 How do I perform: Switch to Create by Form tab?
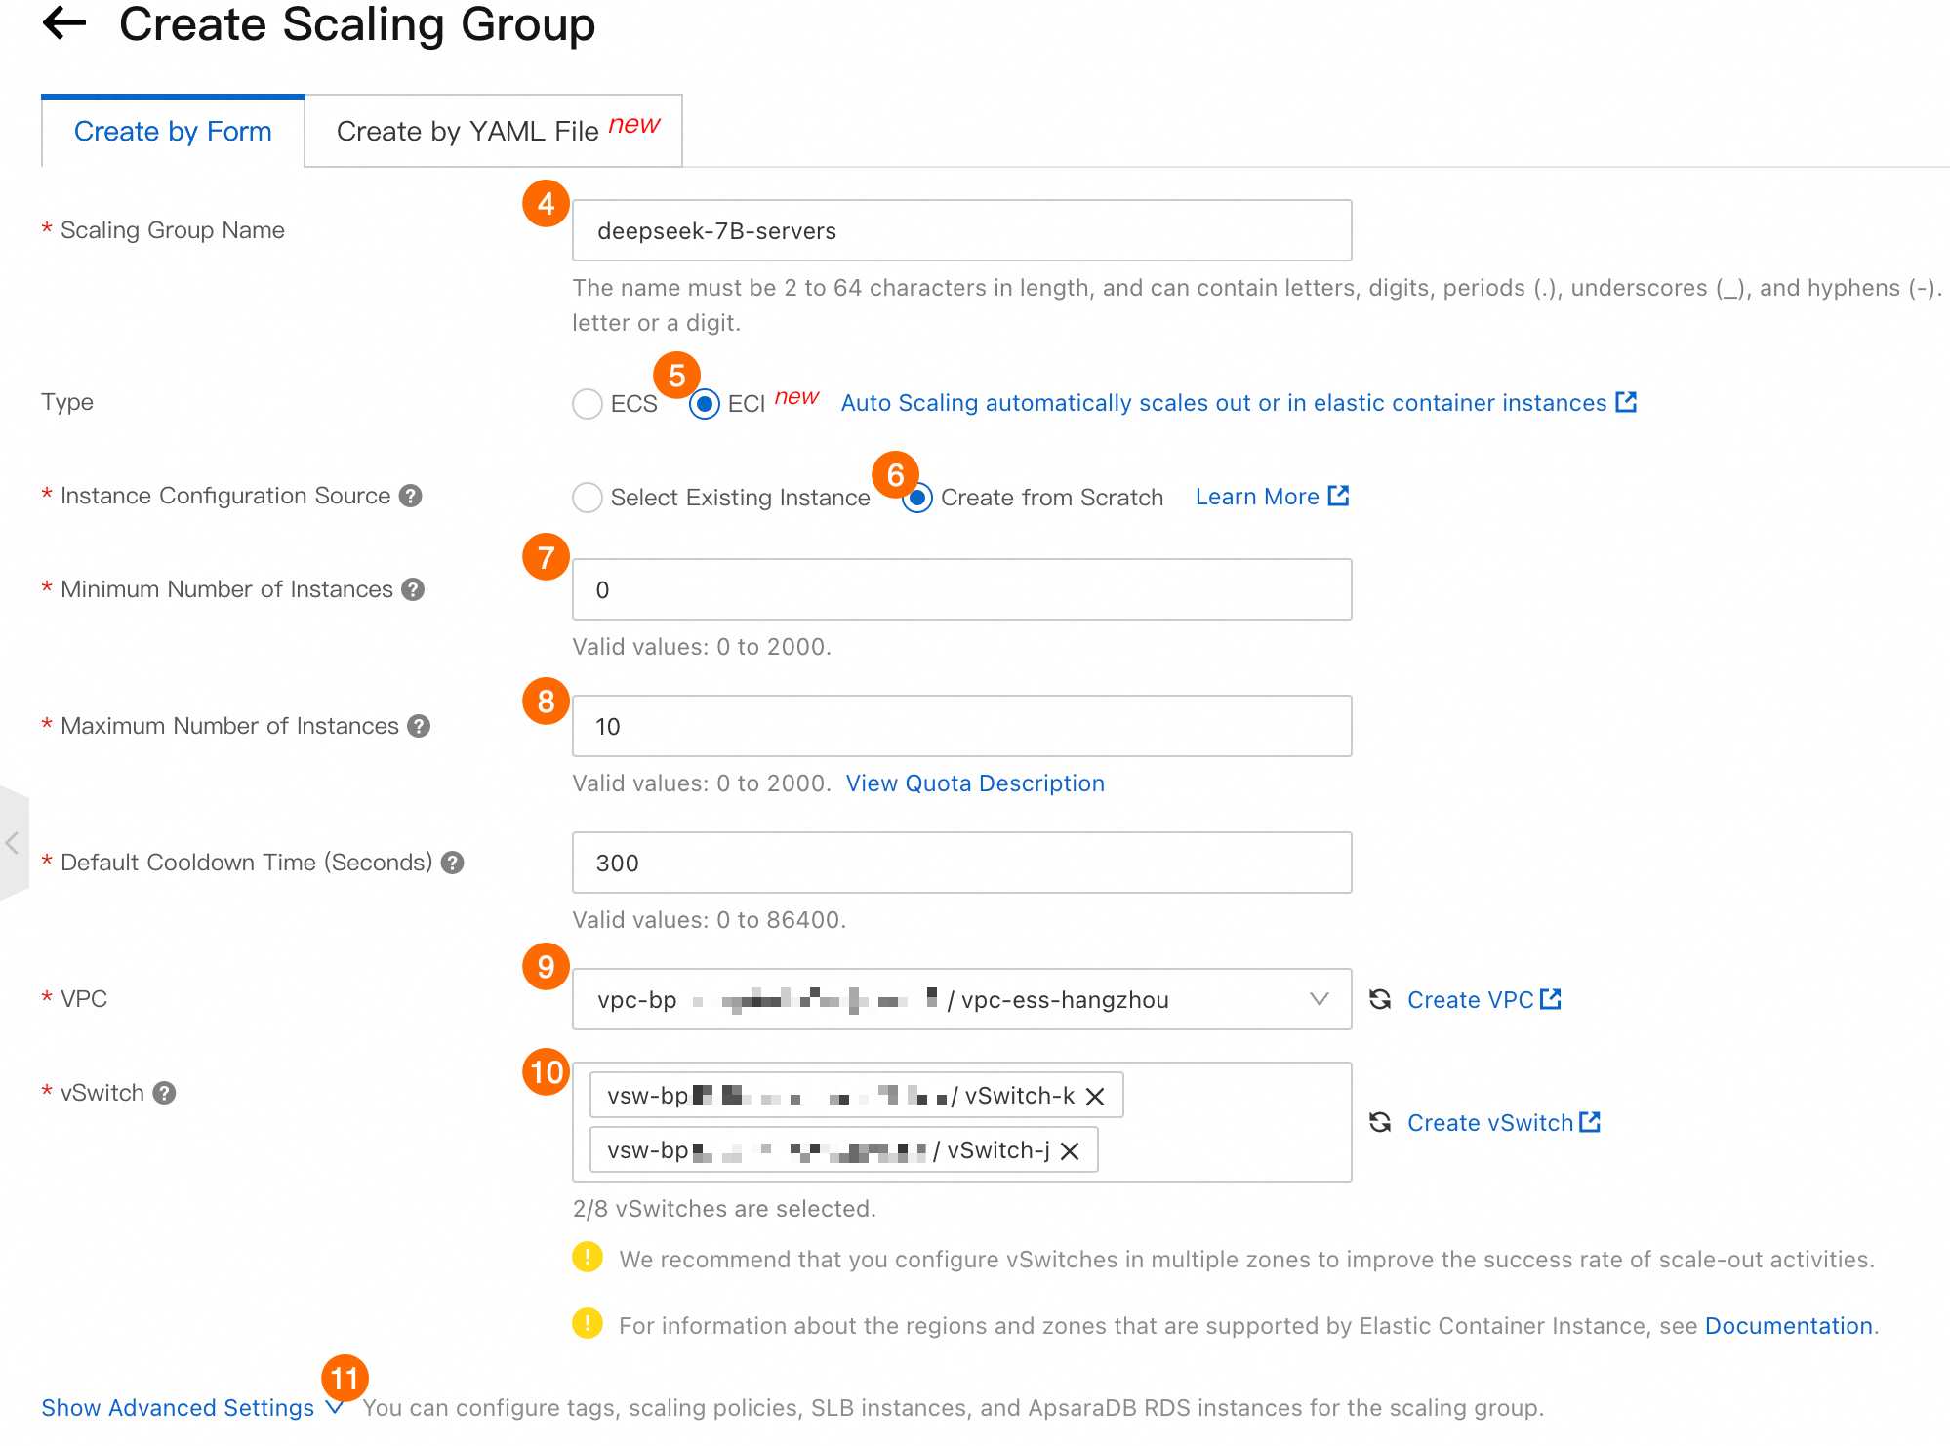(173, 131)
